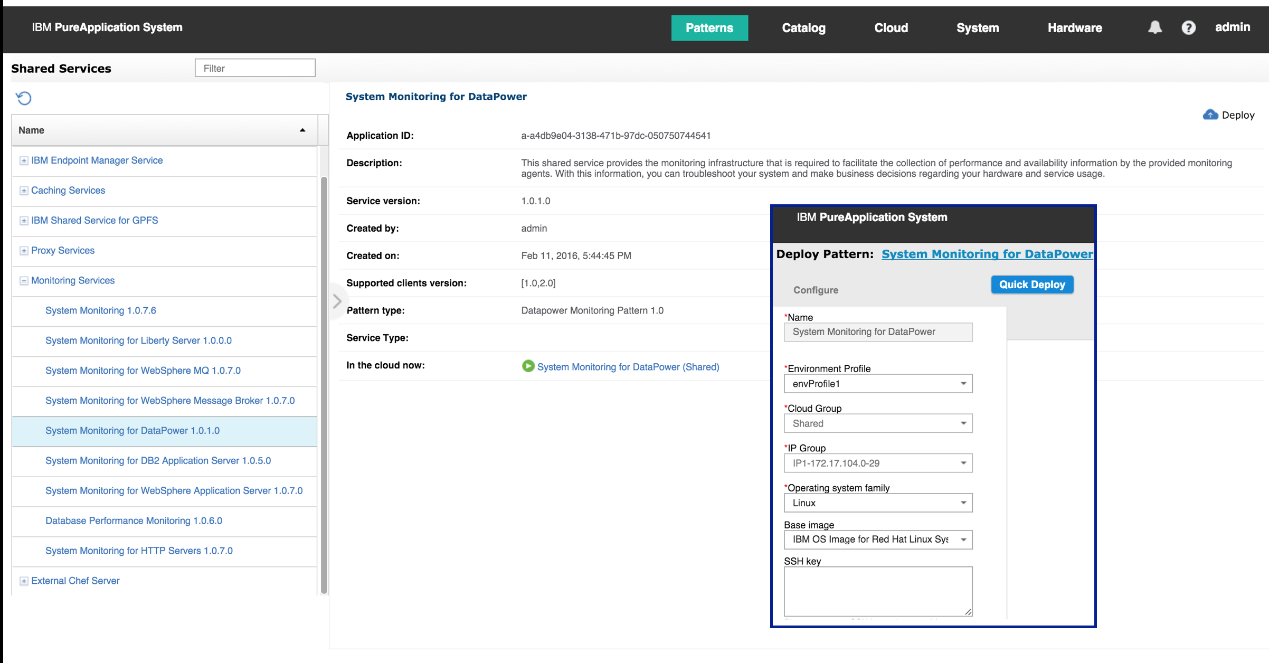Click Datapower Monitoring Pattern 1.0 text
The image size is (1269, 663).
tap(592, 310)
